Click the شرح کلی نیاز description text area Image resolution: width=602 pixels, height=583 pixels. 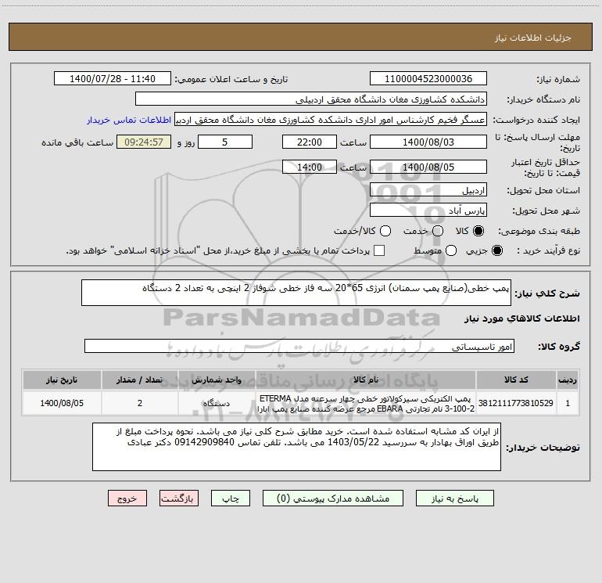coord(296,293)
